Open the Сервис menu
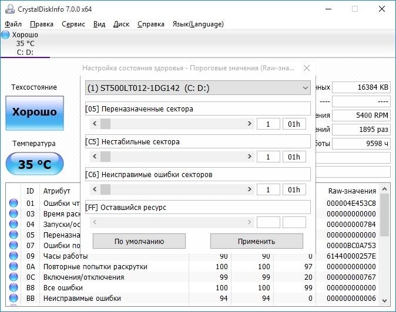Viewport: 396px width, 312px height. pos(73,24)
